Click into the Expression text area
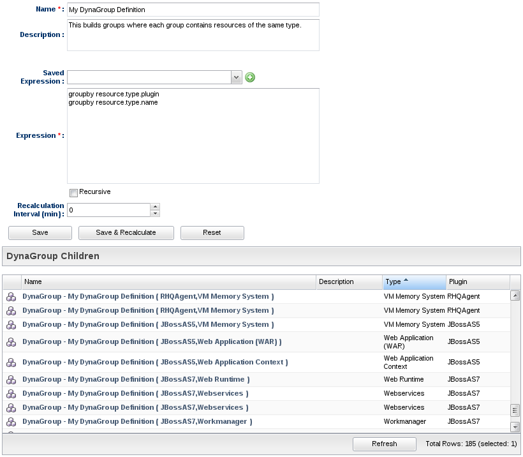This screenshot has height=457, width=523. [x=193, y=136]
